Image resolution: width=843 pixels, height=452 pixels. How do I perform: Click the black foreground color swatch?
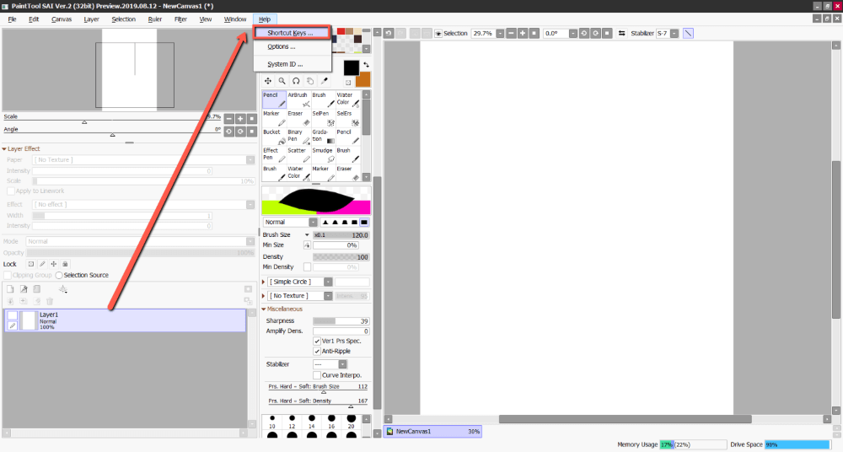(x=351, y=67)
